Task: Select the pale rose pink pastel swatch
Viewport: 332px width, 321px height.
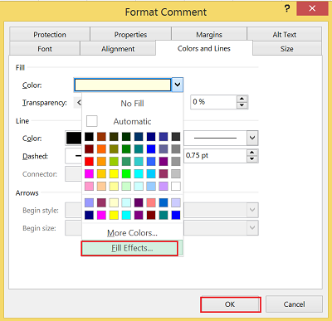Action: pos(89,186)
